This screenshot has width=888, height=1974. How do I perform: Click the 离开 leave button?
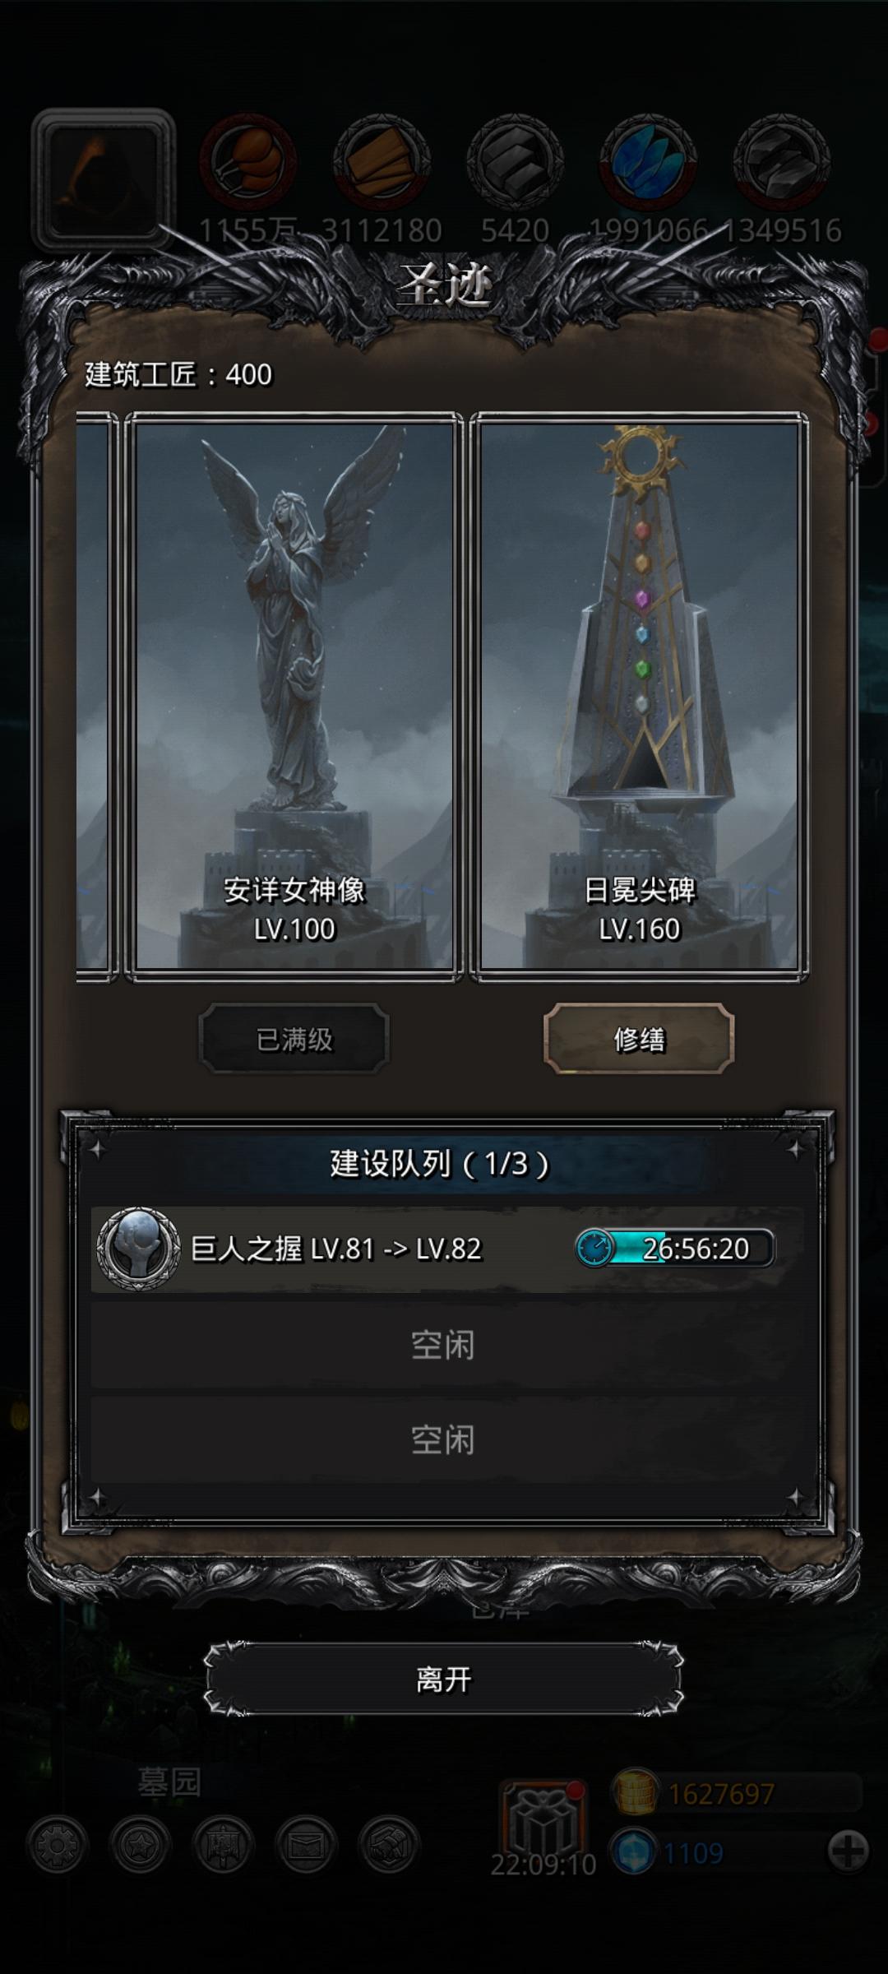coord(444,1679)
